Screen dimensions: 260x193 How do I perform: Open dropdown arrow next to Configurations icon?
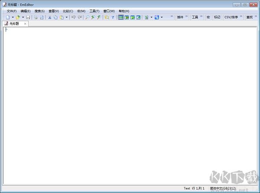click(x=151, y=17)
